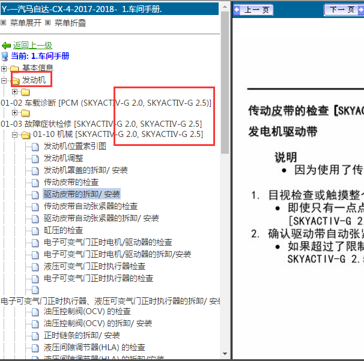Click document icon beside 油压控制阀(OCV) 的检查
Screen dimensions: 364x361
[x=35, y=312]
